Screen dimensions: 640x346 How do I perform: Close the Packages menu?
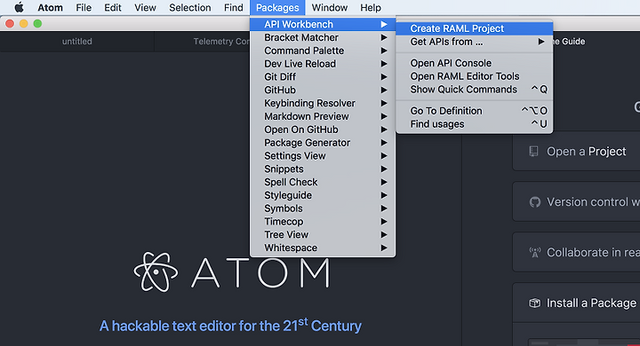(277, 7)
